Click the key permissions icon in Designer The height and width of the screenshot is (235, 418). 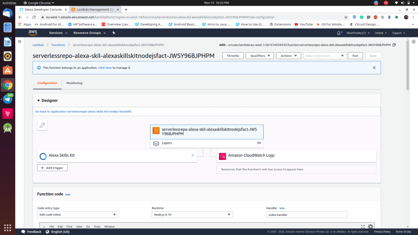click(42, 125)
